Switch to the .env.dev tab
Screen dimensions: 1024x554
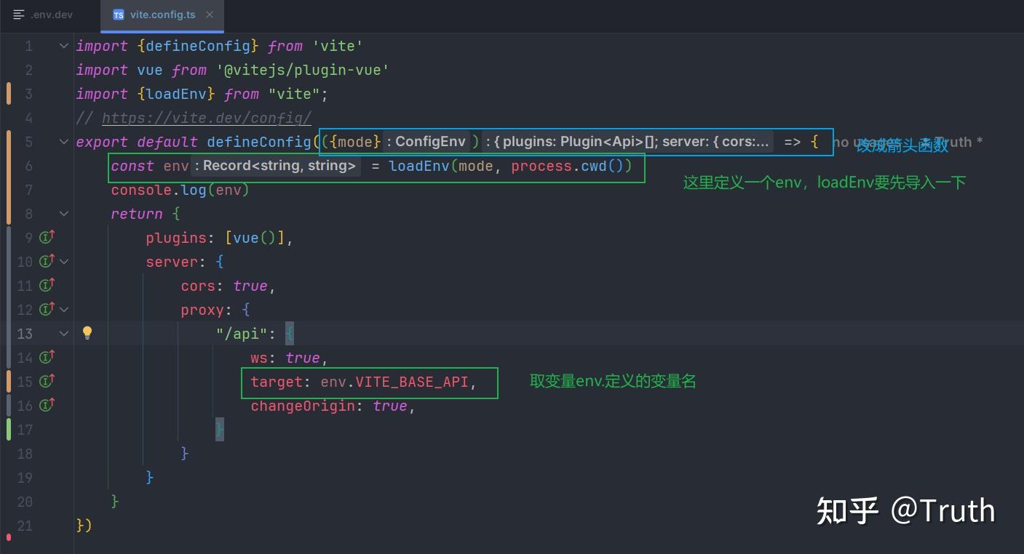point(51,15)
